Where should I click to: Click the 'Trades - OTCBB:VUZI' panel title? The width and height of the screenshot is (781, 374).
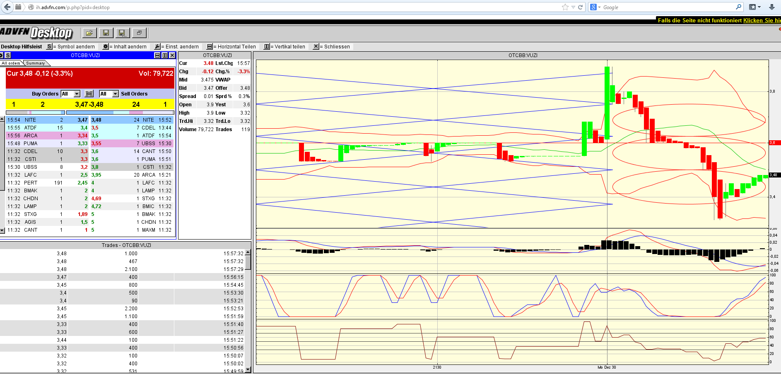click(126, 245)
